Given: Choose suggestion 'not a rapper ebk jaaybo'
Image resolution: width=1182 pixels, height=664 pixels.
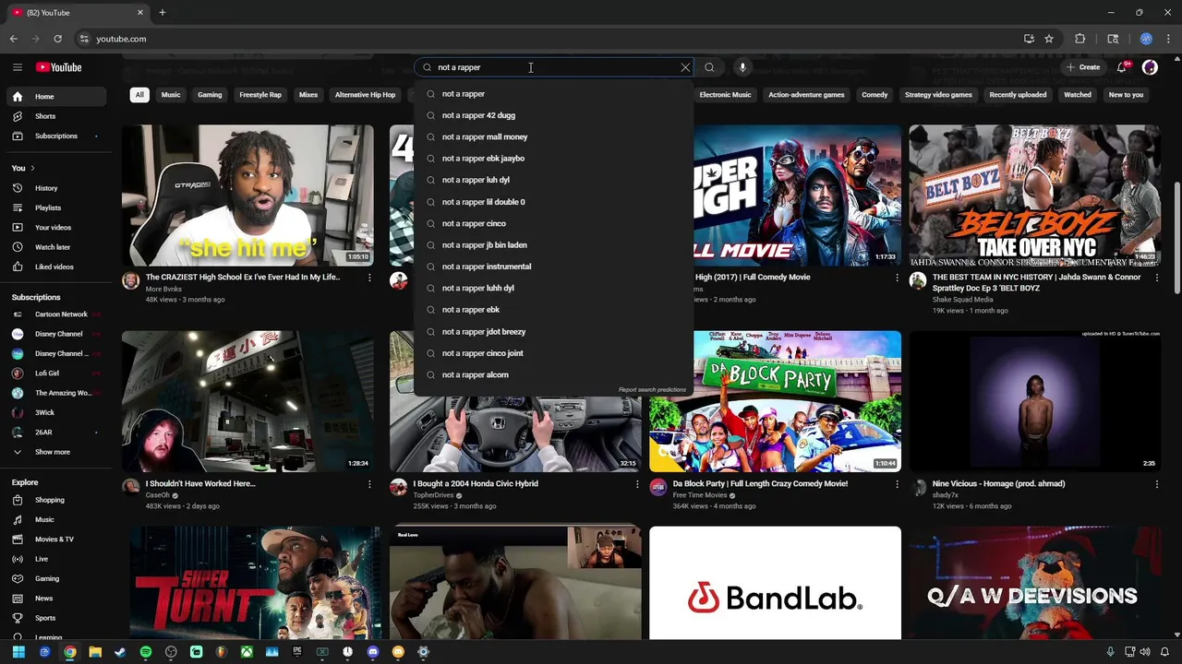Looking at the screenshot, I should point(554,159).
